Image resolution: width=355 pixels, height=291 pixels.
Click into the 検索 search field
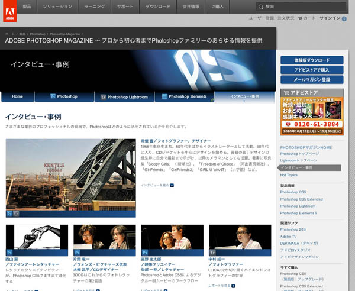[x=302, y=7]
